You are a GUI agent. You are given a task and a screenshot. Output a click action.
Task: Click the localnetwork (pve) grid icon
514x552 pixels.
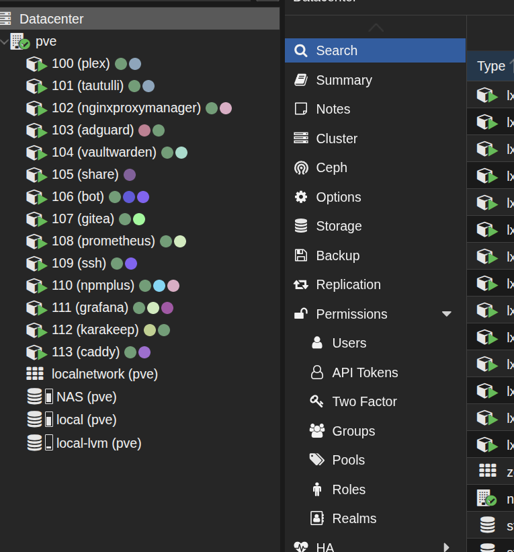pyautogui.click(x=34, y=374)
